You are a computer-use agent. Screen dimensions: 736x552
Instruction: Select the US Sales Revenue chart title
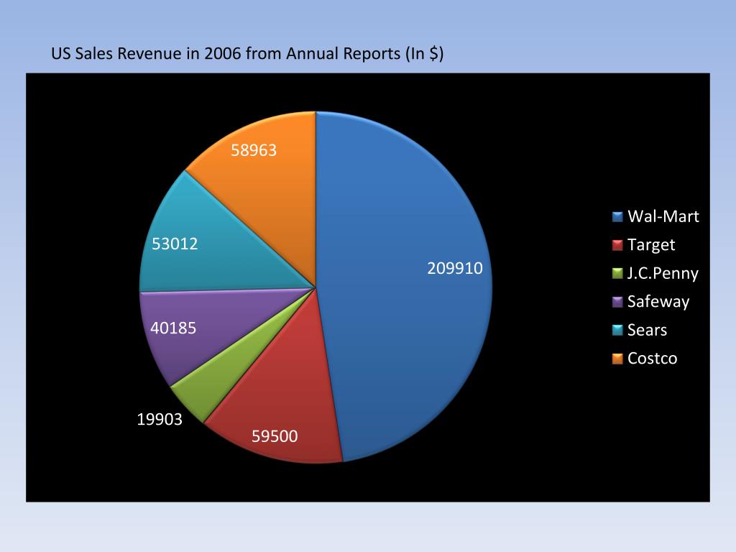[x=247, y=53]
